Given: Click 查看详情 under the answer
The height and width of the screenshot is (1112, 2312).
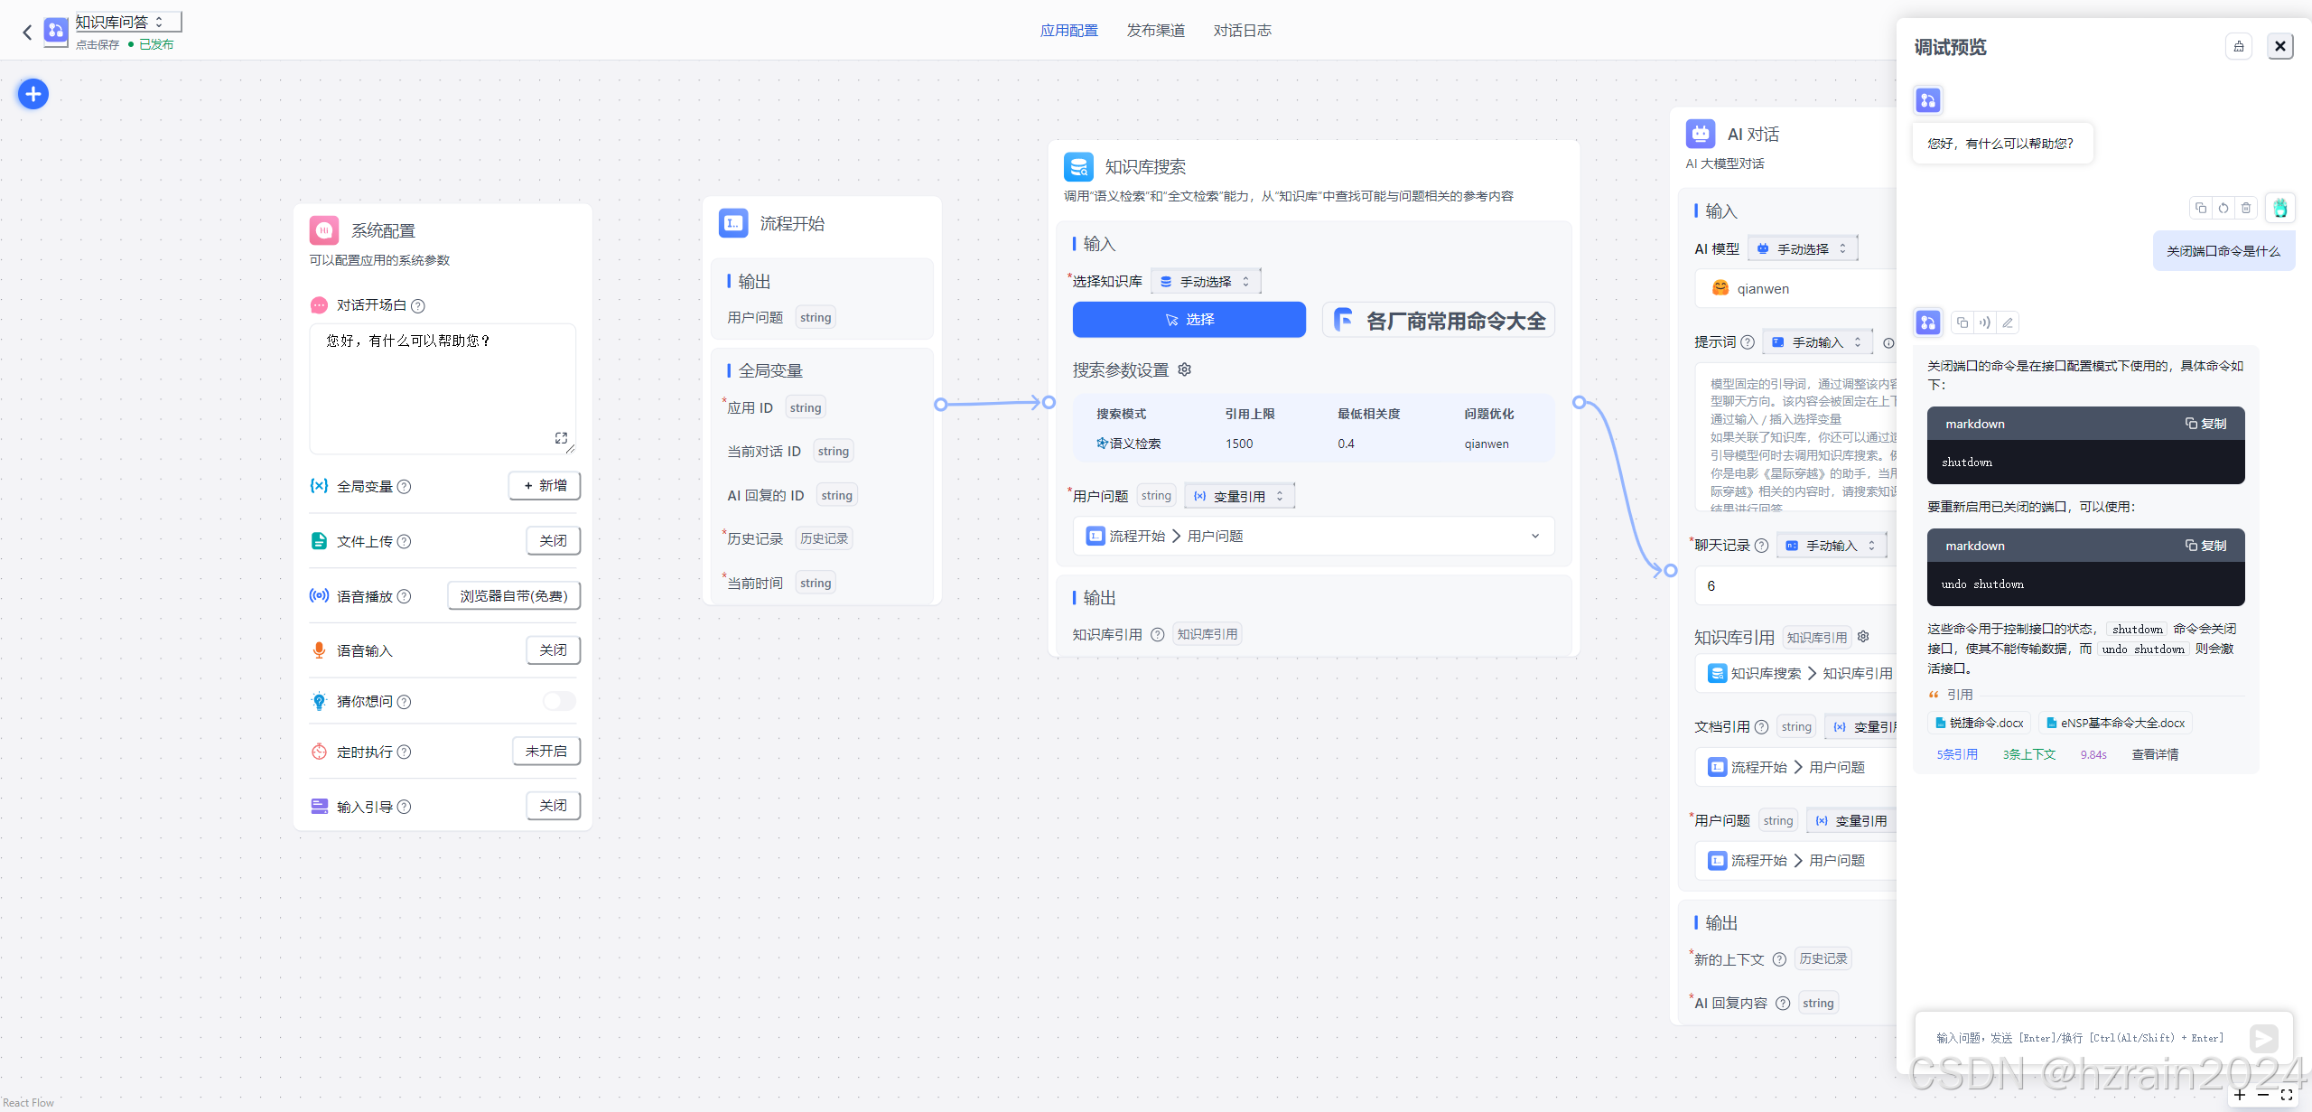Looking at the screenshot, I should pos(2155,755).
